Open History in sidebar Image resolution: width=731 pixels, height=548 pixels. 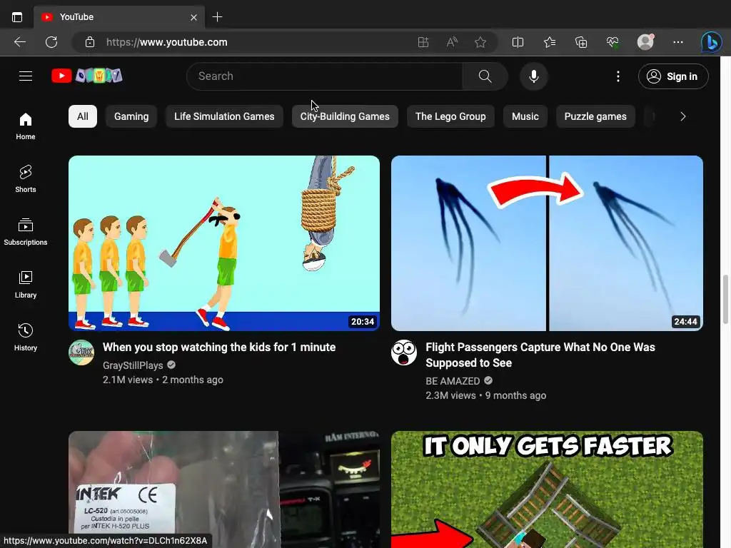[x=26, y=337]
